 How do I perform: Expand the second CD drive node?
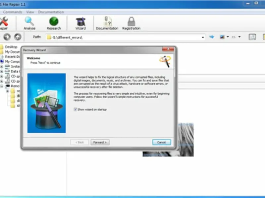click(2, 81)
